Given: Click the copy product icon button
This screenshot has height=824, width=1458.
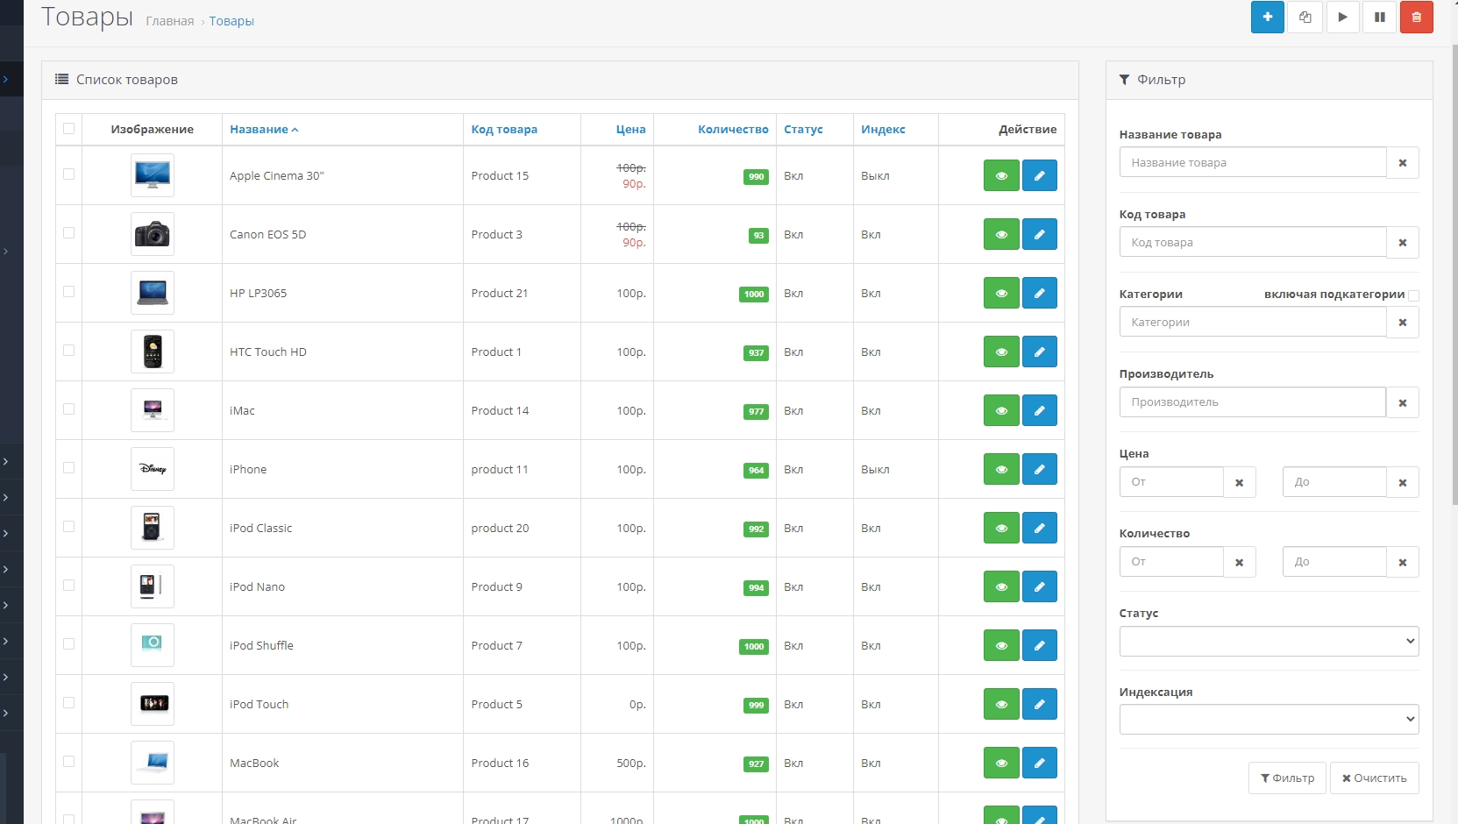Looking at the screenshot, I should click(x=1305, y=18).
